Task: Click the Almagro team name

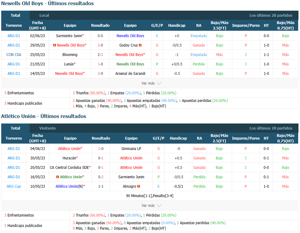Action: 130,186
